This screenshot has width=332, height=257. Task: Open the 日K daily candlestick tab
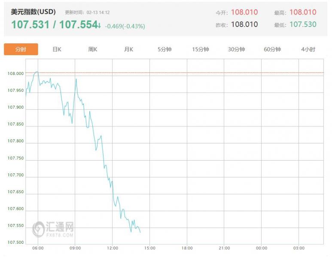pos(57,49)
